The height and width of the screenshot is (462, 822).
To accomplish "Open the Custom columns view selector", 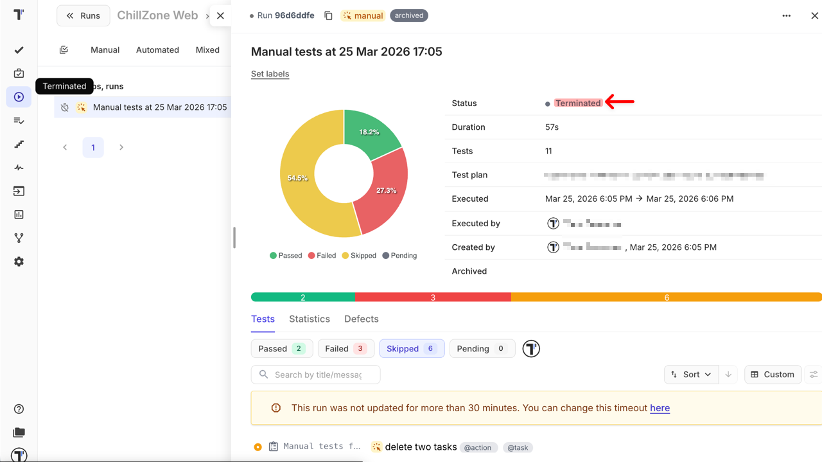I will click(773, 374).
